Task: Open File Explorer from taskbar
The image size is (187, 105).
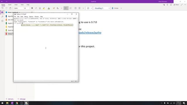Action: click(7, 103)
